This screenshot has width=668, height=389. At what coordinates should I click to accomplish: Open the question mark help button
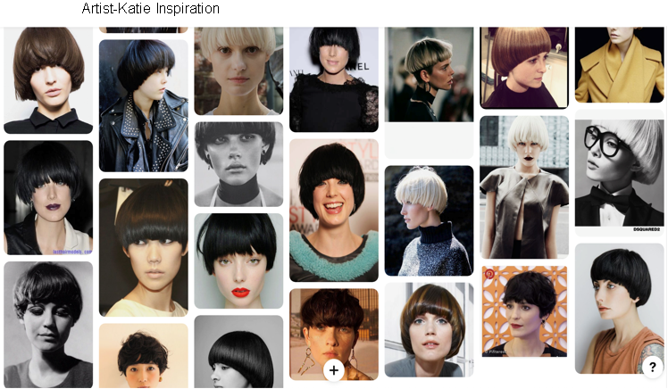pos(652,366)
